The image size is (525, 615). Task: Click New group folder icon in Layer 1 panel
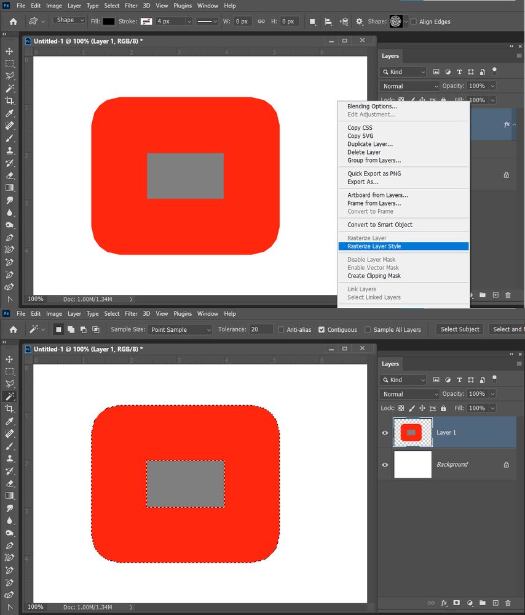[483, 603]
